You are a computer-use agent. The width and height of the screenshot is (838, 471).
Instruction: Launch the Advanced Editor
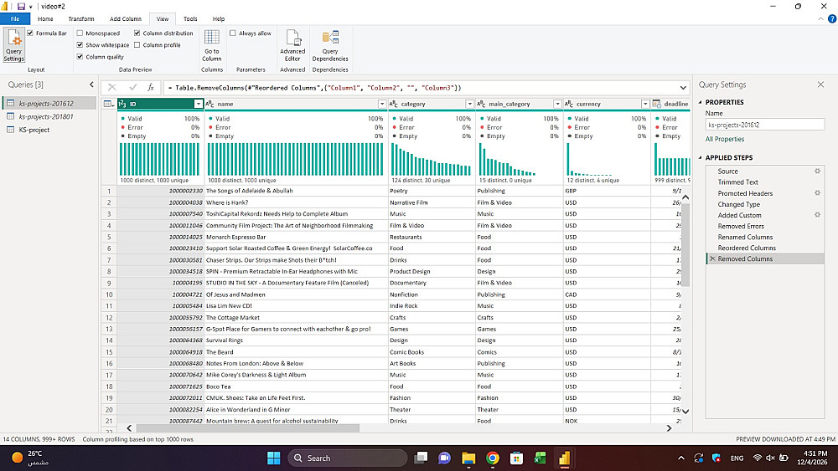(x=292, y=45)
